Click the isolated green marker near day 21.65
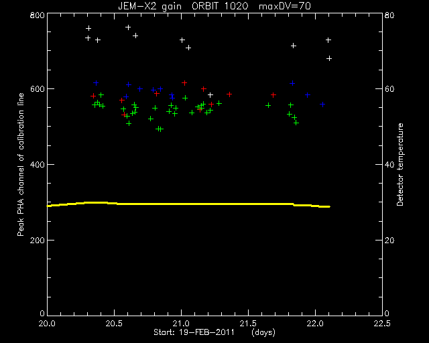Viewport: 429px width, 343px height. tap(268, 105)
